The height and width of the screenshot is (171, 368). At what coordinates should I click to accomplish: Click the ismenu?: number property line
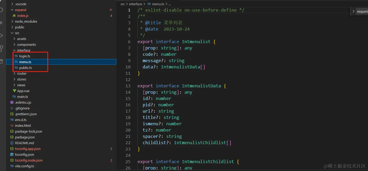162,124
